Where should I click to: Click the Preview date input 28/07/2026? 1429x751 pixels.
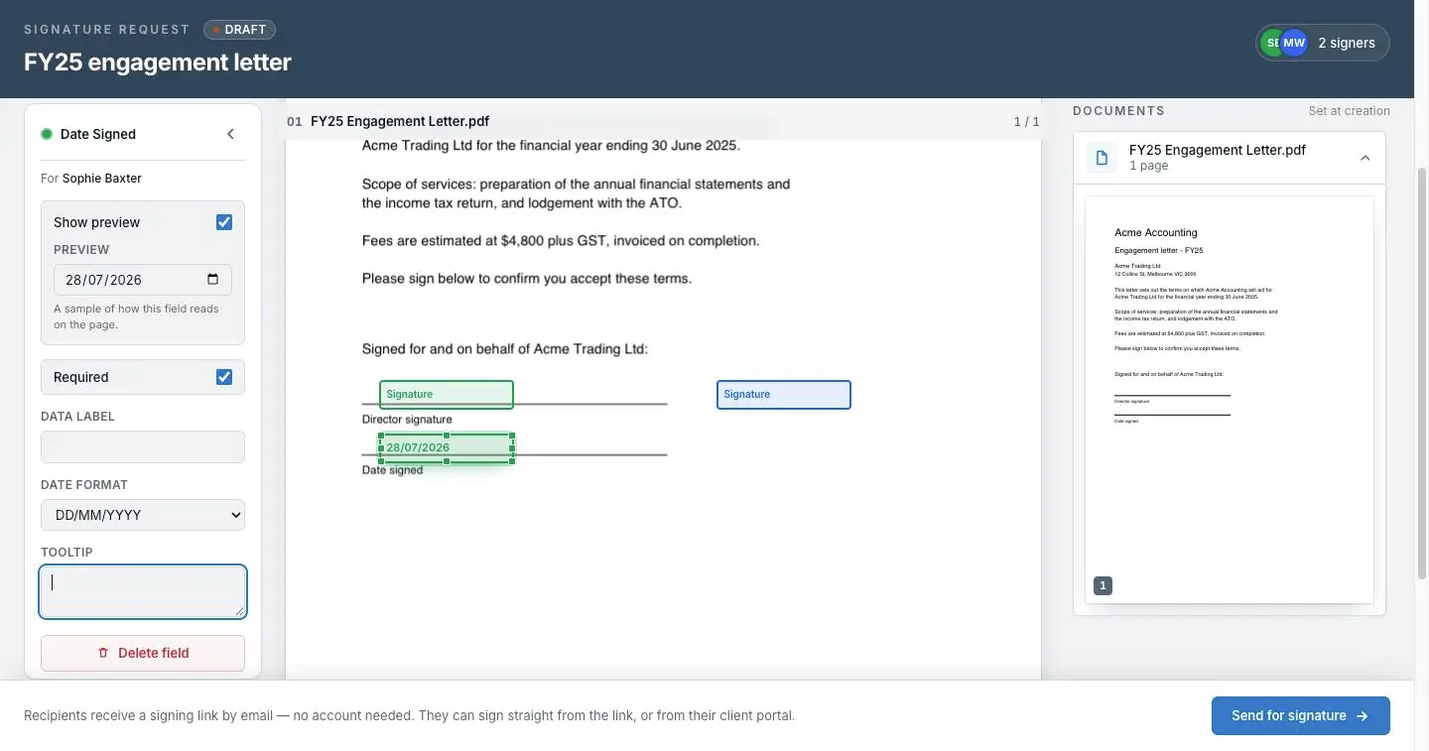[143, 280]
